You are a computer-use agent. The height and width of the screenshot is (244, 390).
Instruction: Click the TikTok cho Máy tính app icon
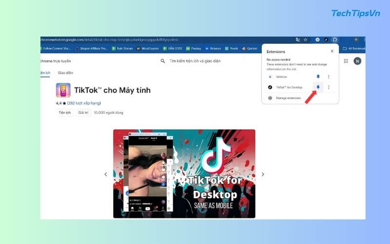(63, 90)
